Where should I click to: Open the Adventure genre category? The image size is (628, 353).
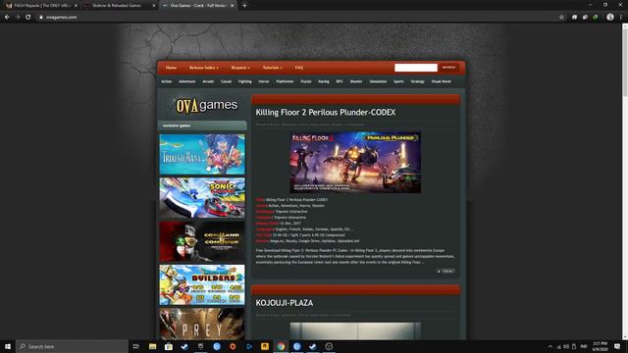tap(187, 81)
